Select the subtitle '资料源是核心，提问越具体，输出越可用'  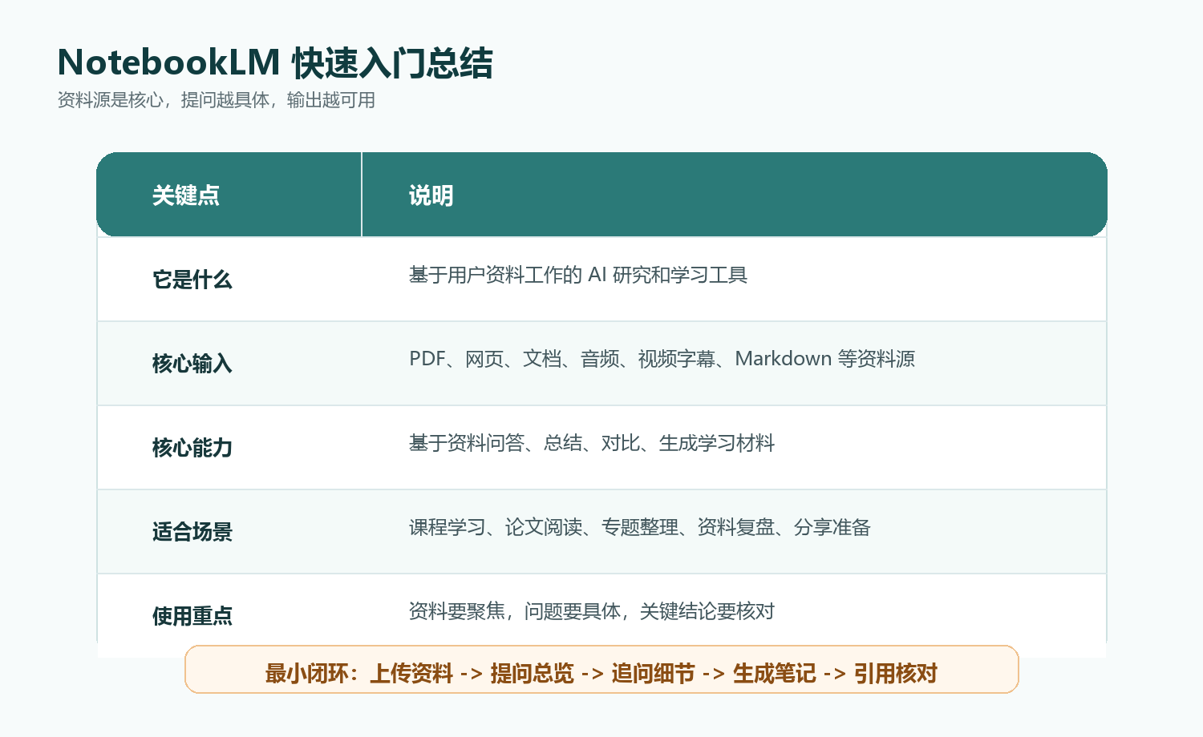coord(217,100)
